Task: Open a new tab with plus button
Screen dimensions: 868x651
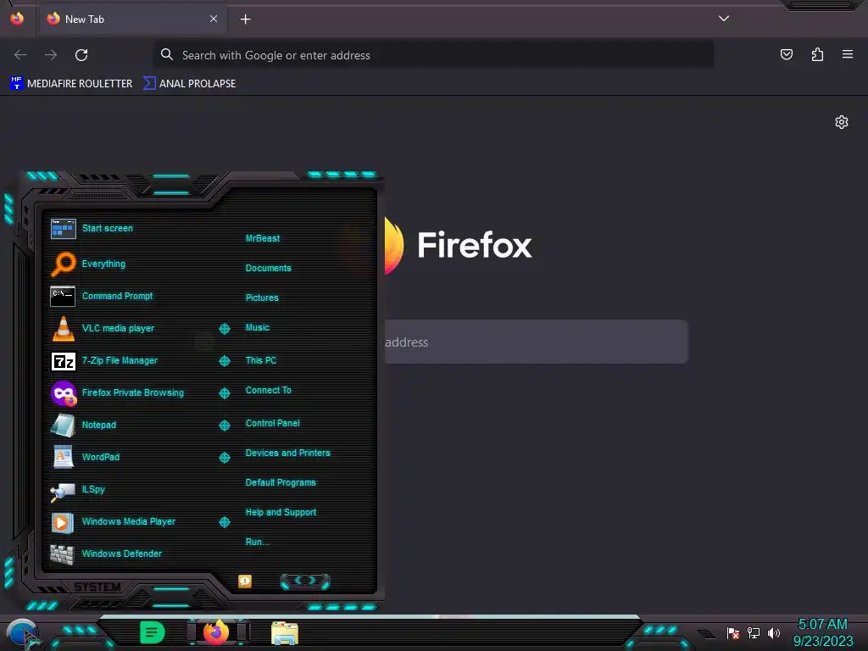Action: tap(245, 19)
